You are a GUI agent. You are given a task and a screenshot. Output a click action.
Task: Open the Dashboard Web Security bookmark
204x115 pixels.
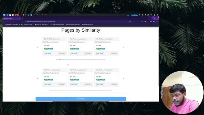point(74,25)
